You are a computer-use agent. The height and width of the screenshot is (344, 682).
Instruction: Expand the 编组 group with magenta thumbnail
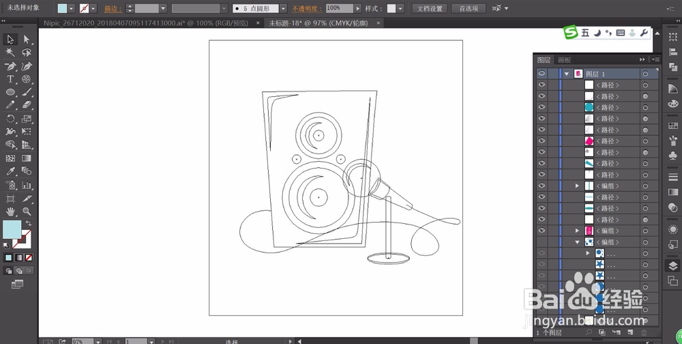point(577,231)
